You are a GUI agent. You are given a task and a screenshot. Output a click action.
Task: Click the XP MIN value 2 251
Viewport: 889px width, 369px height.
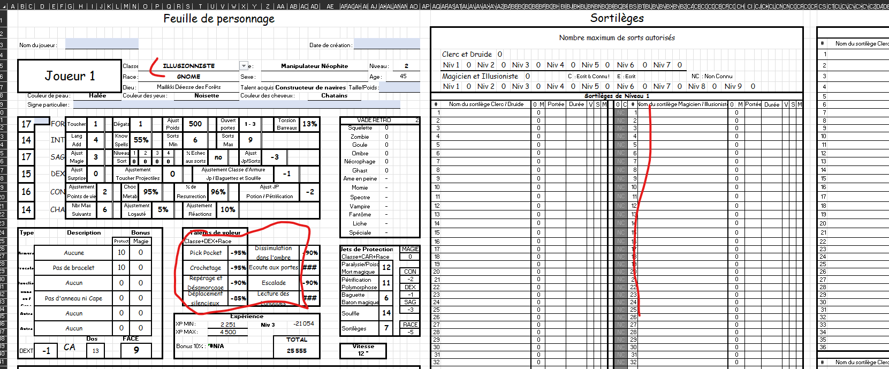pyautogui.click(x=228, y=324)
